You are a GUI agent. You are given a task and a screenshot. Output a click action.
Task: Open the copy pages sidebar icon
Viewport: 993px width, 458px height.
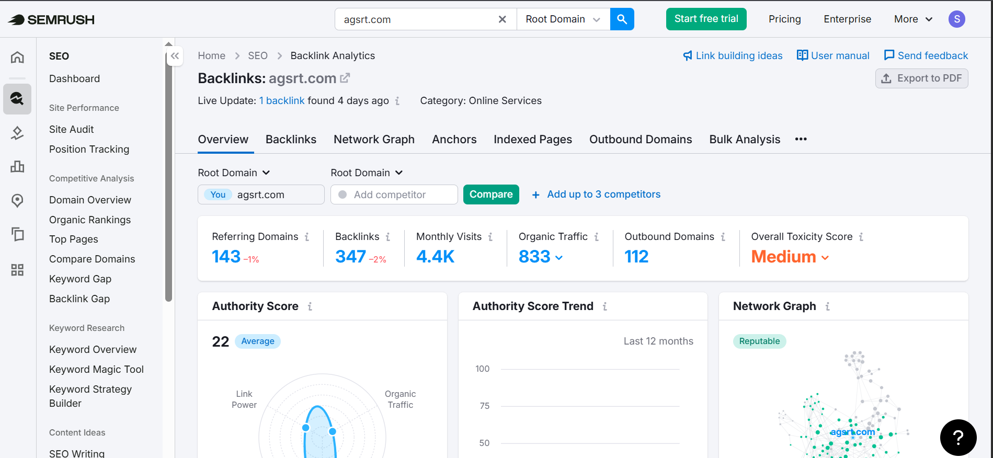pos(17,234)
